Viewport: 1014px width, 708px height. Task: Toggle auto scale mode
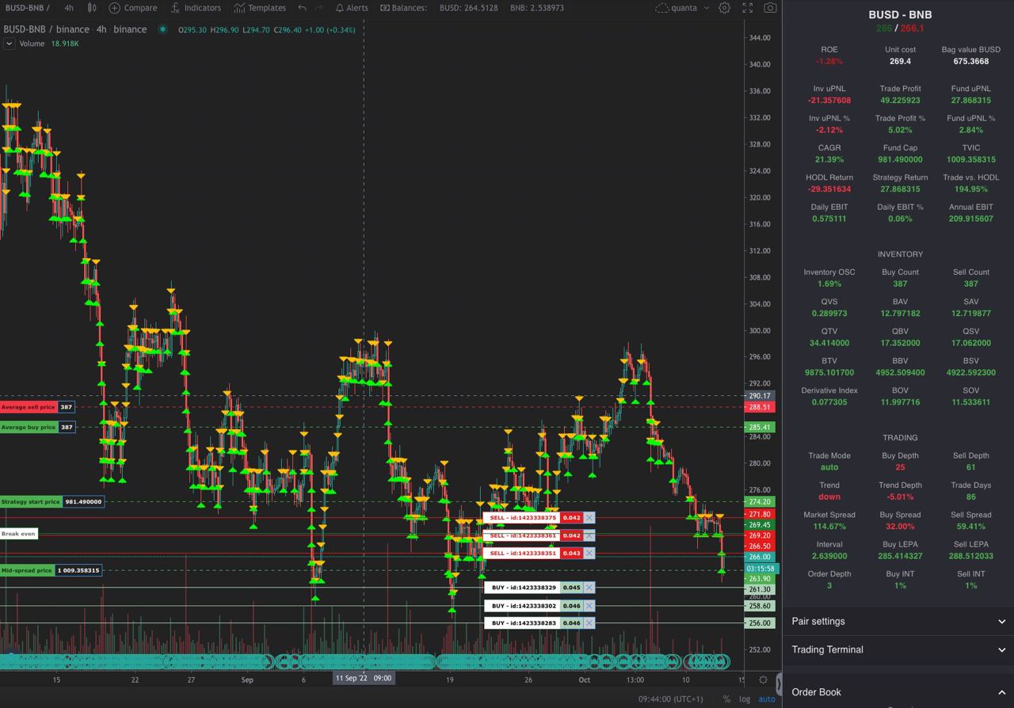tap(767, 698)
